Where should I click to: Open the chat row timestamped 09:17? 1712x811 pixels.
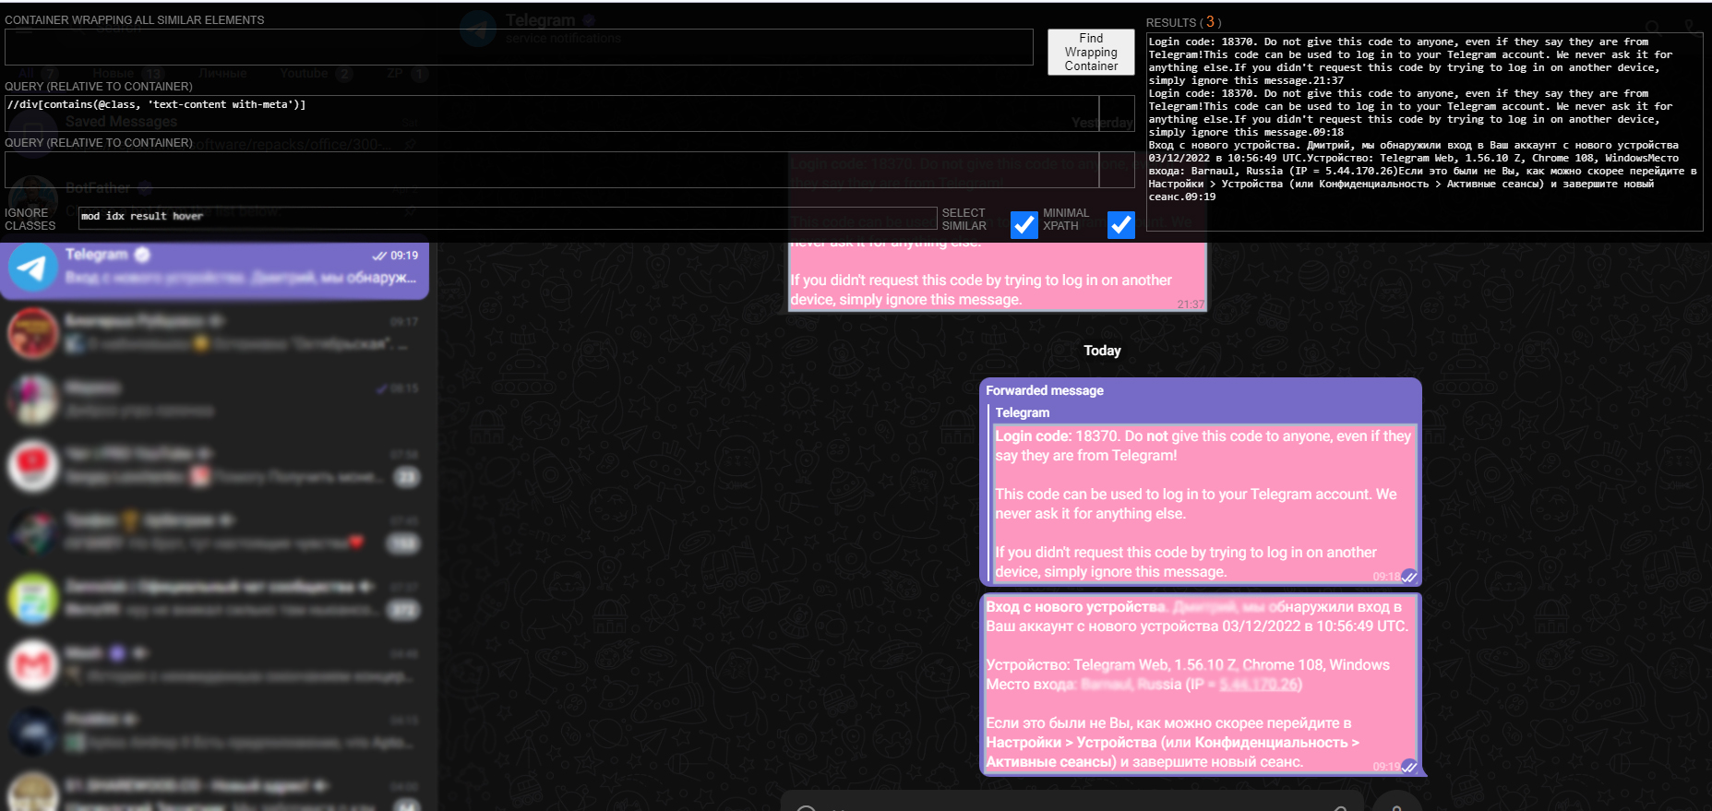pyautogui.click(x=214, y=333)
